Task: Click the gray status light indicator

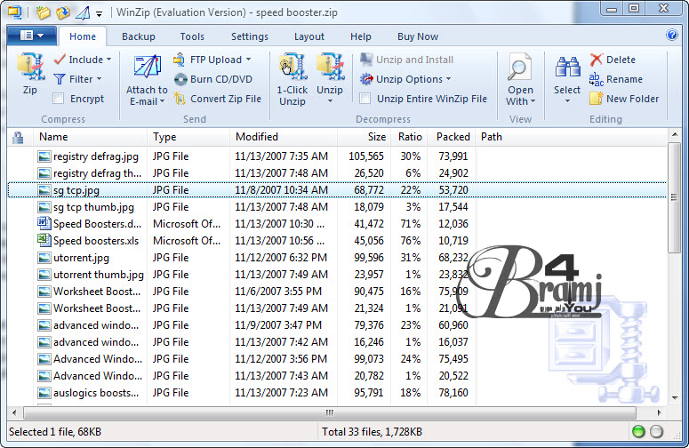Action: click(x=656, y=432)
